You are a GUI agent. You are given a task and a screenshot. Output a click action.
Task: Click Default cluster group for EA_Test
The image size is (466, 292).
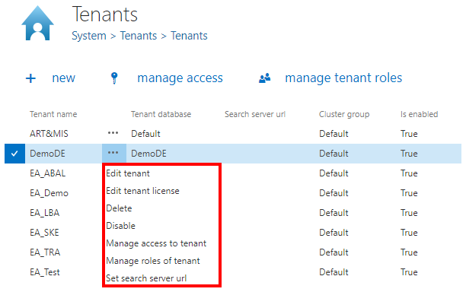pyautogui.click(x=334, y=272)
